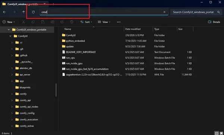Screen dimensions: 224x135
Task: Click the Copy icon in toolbar
Action: 33,22
